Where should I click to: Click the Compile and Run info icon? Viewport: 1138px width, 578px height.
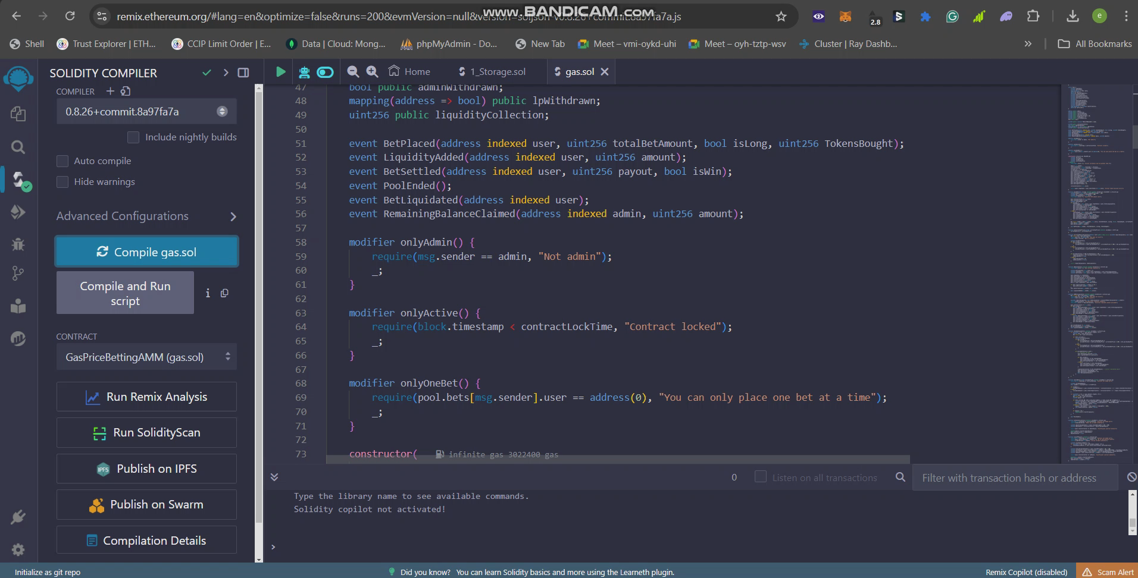pos(208,293)
